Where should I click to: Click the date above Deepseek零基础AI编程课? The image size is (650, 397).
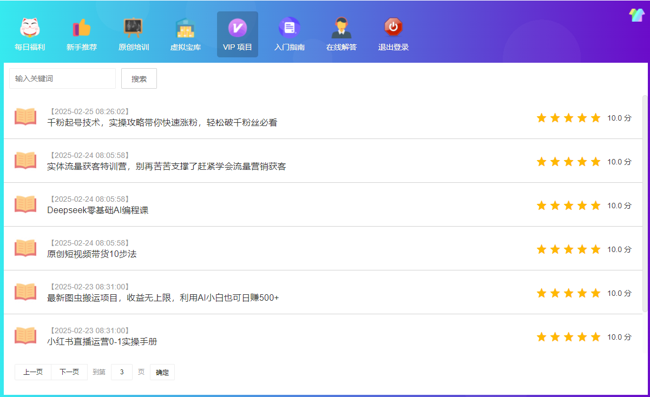(x=89, y=199)
